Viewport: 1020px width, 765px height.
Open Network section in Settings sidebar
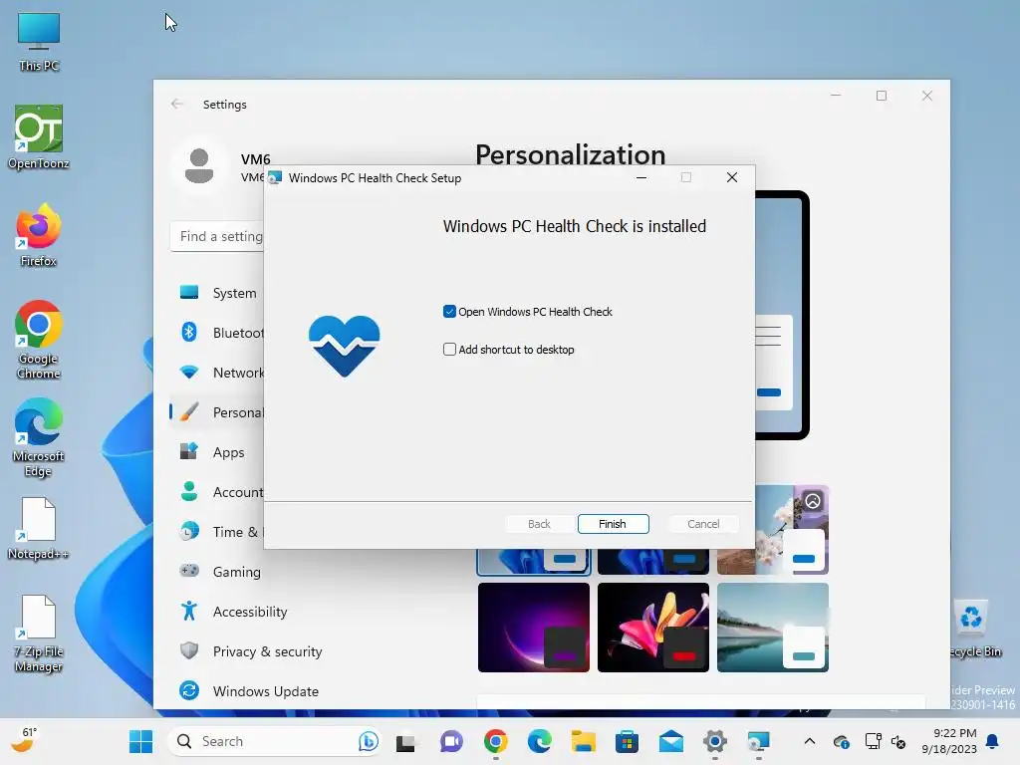point(217,373)
